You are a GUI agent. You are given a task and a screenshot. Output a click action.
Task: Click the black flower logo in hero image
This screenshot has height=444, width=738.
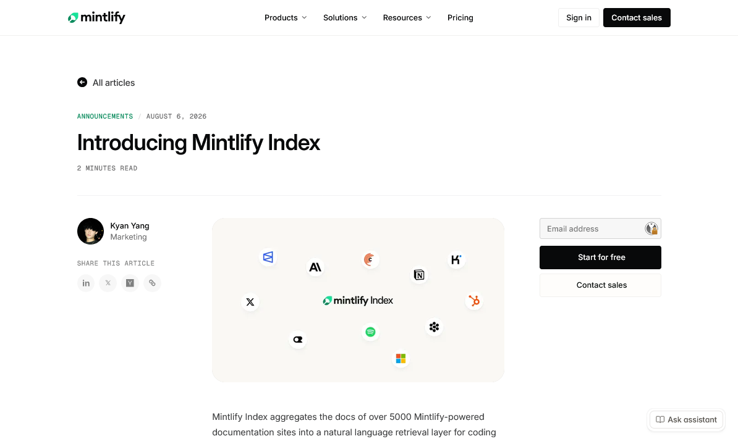[434, 327]
